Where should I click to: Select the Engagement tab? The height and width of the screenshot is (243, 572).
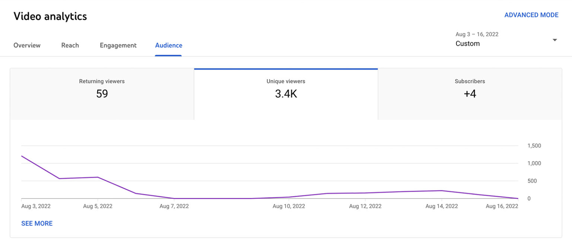point(118,45)
